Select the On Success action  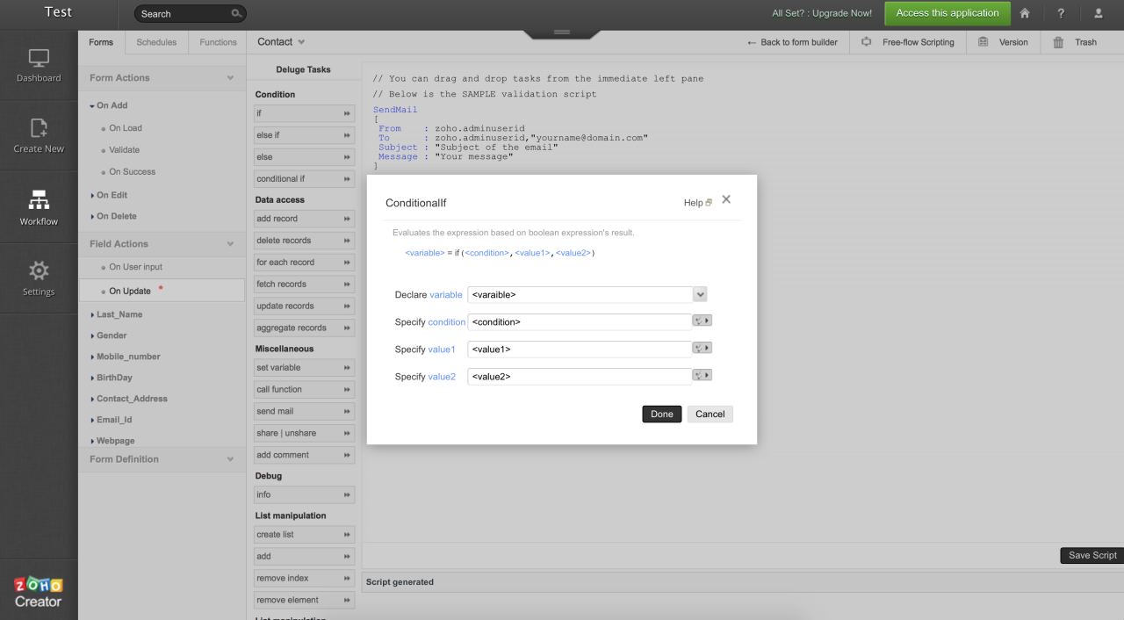point(133,172)
